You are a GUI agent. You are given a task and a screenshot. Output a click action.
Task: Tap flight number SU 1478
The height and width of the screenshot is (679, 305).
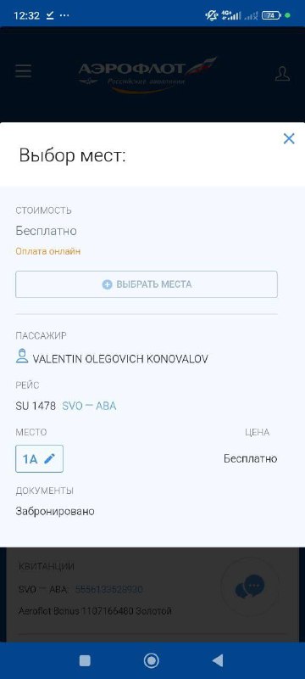(36, 407)
